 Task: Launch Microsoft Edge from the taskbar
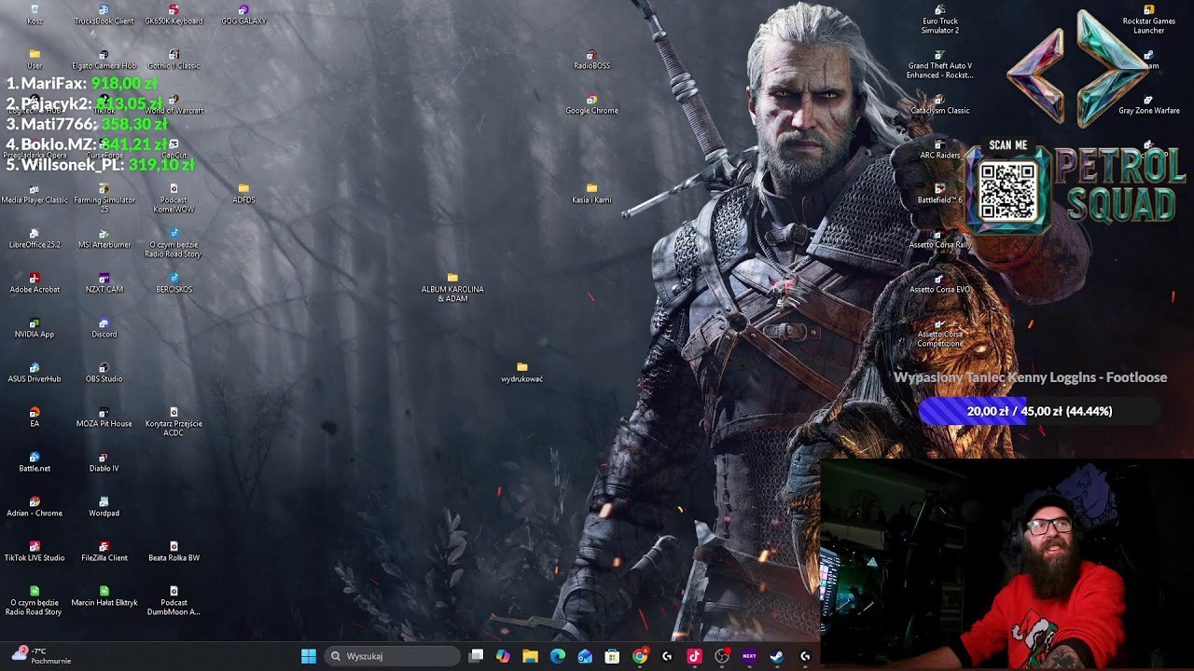(x=558, y=656)
